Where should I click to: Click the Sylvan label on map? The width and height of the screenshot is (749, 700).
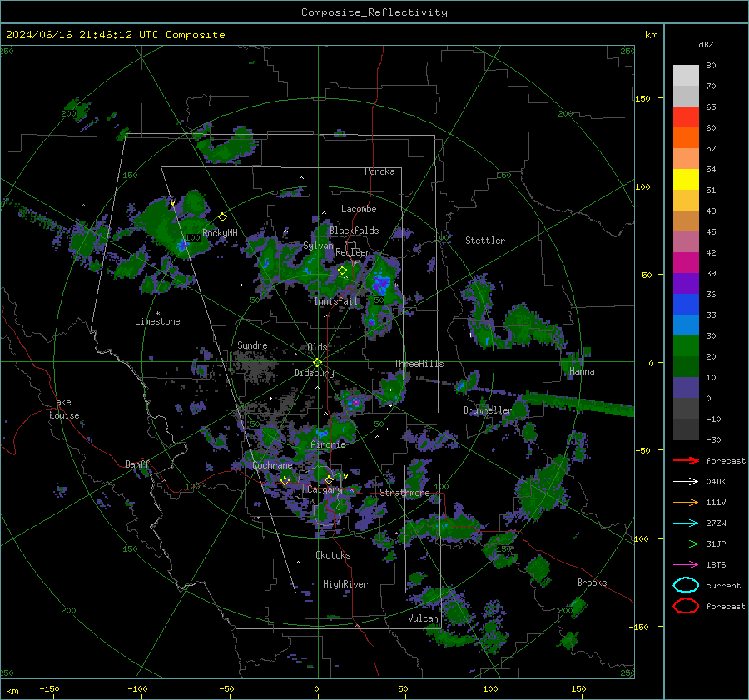coord(318,246)
